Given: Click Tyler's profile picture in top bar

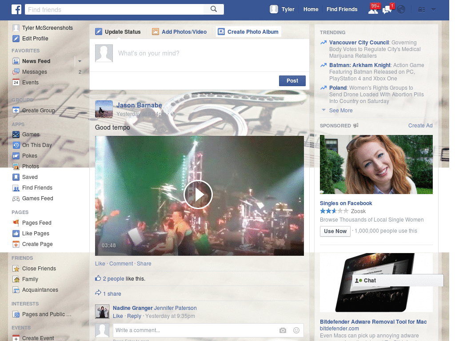Looking at the screenshot, I should (x=274, y=9).
